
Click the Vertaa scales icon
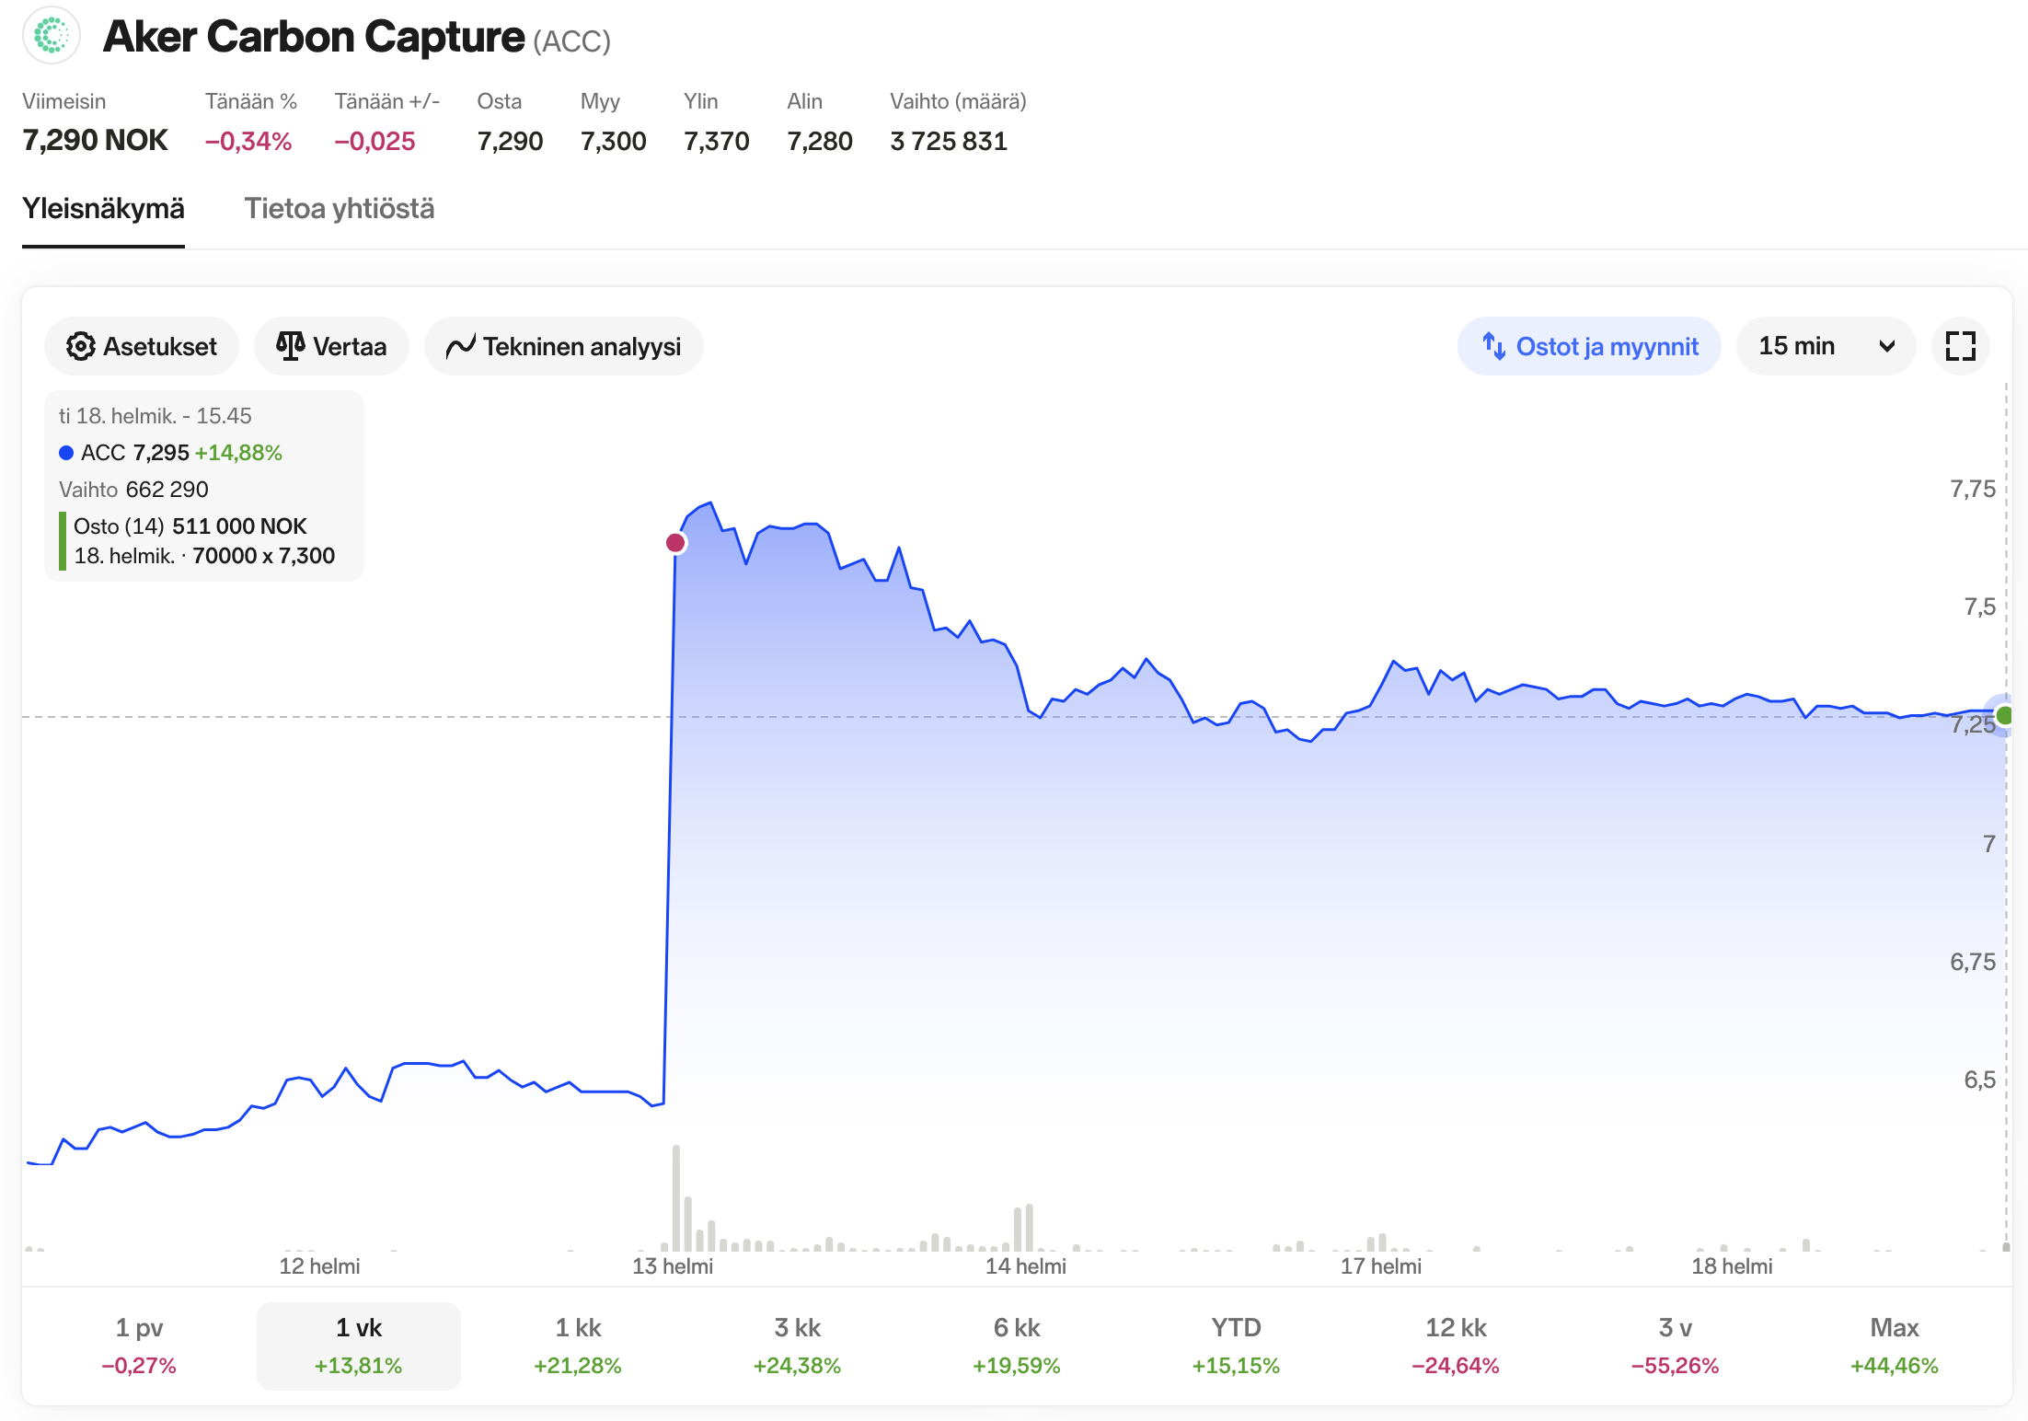pos(291,346)
